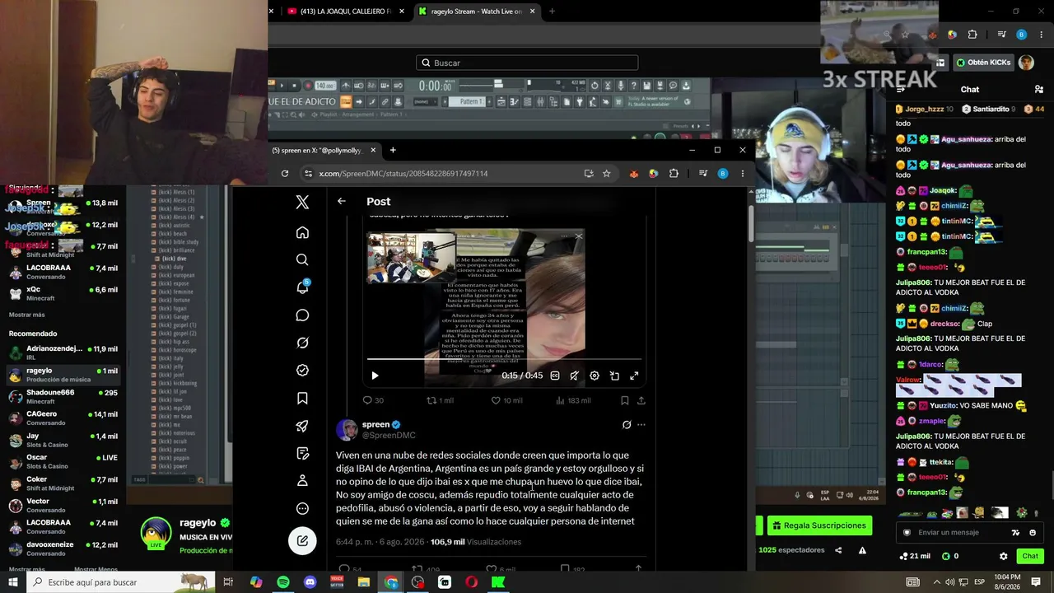Open Shadoune666 channel in sidebar
The image size is (1054, 593).
point(62,397)
